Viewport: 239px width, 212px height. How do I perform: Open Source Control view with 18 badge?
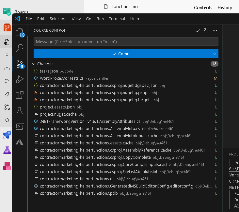pyautogui.click(x=20, y=64)
